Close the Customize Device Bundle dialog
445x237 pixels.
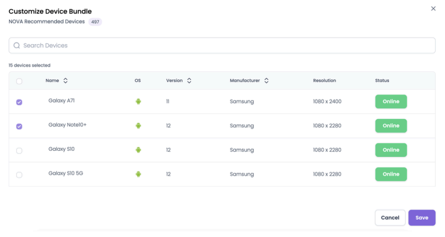[x=433, y=8]
